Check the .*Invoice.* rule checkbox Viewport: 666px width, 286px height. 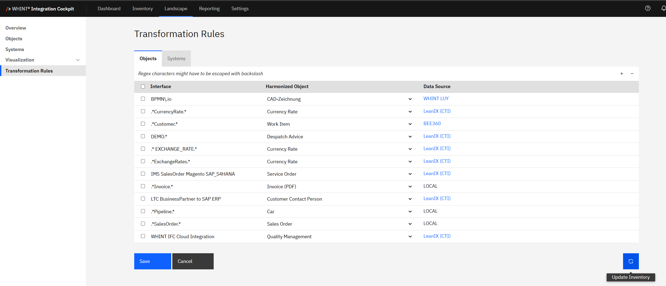pyautogui.click(x=143, y=186)
